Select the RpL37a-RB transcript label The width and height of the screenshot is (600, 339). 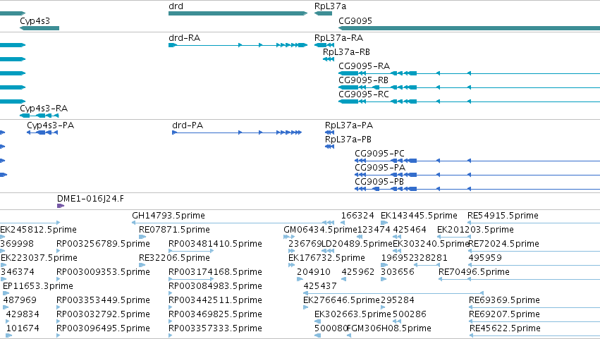tap(346, 52)
